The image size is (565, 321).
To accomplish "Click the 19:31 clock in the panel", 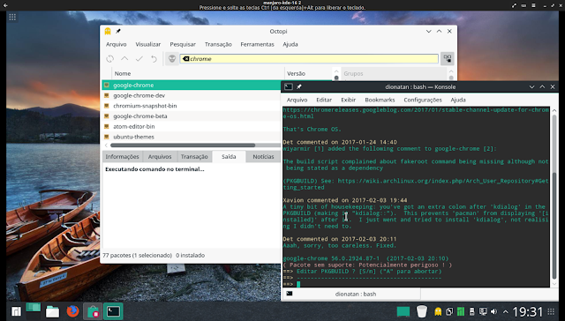I will 528,311.
